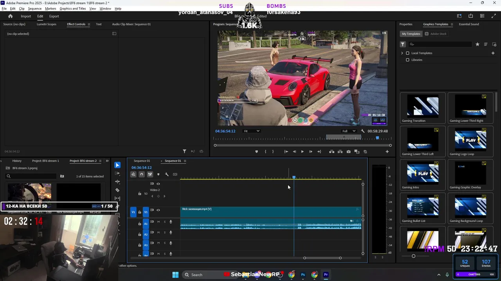Step back one frame
The width and height of the screenshot is (501, 281).
click(x=294, y=151)
